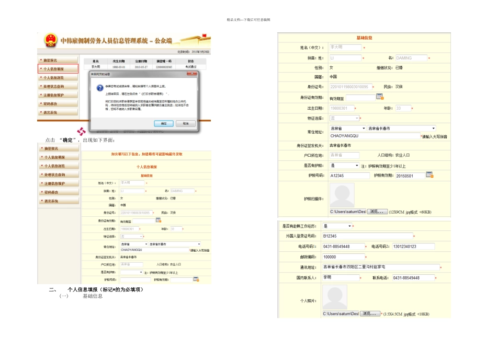Click the national emblem in the header
This screenshot has height=351, width=497.
50,41
